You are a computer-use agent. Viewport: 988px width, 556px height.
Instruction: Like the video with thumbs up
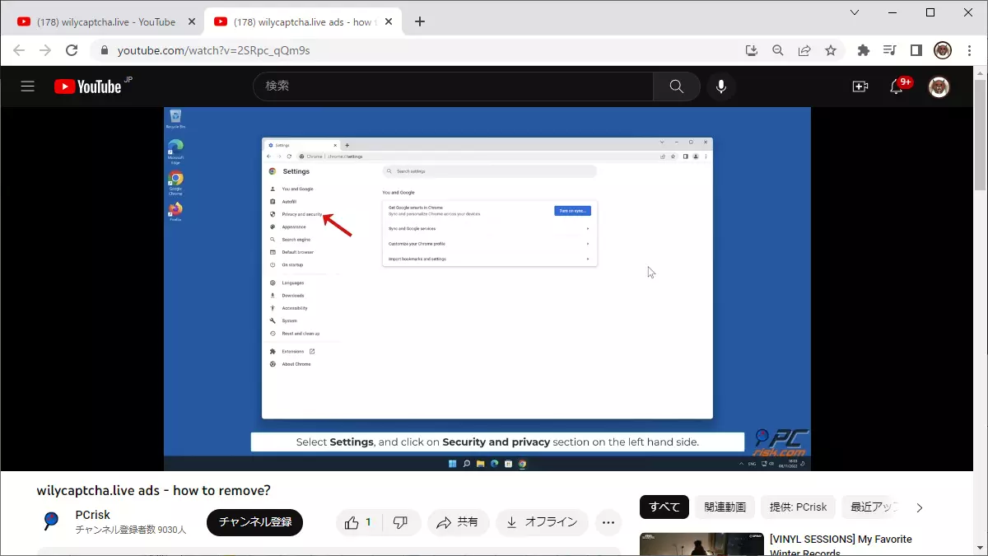click(358, 522)
